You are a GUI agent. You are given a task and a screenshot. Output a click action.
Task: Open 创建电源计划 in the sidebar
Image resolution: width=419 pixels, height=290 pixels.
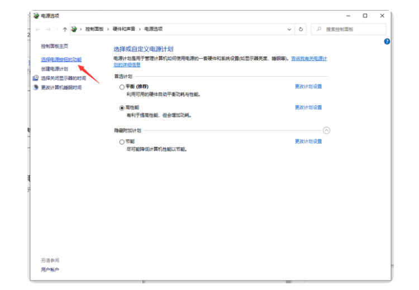coord(54,69)
